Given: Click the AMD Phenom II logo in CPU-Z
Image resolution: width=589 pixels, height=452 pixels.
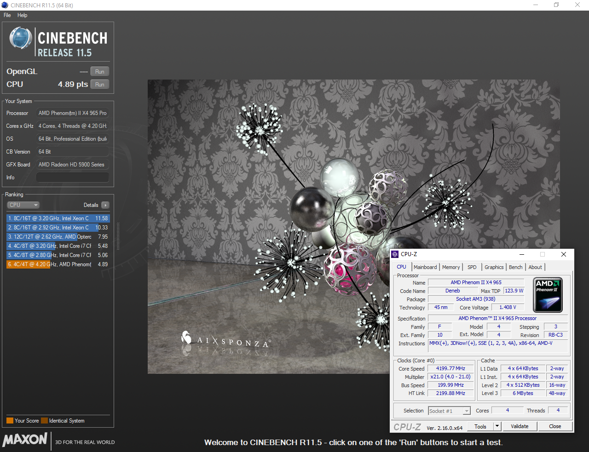Looking at the screenshot, I should coord(548,295).
